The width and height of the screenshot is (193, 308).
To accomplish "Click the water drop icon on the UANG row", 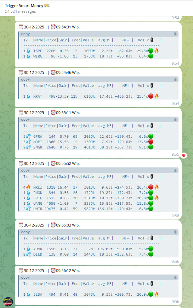I will [28, 203].
